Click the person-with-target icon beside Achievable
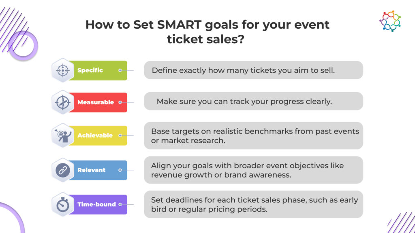This screenshot has height=233, width=415. pos(63,135)
